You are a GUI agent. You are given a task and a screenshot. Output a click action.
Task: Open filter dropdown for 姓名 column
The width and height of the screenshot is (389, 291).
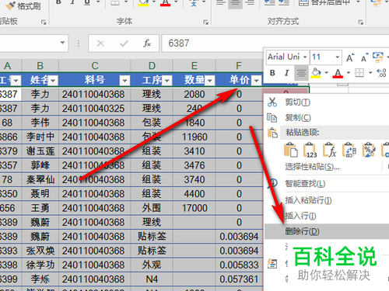tap(53, 81)
